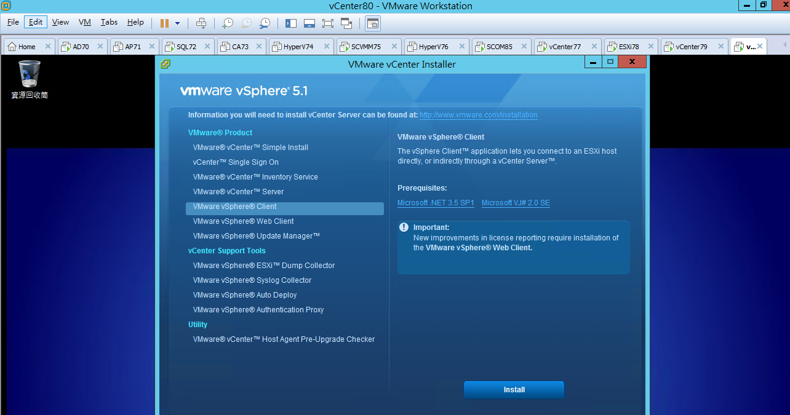
Task: Close the HyperV74 tab
Action: (x=327, y=47)
